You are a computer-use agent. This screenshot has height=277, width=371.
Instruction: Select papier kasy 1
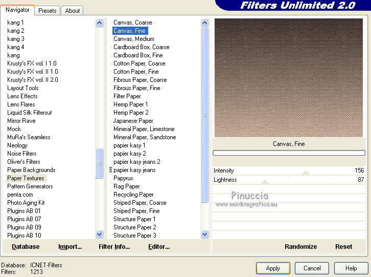pyautogui.click(x=129, y=145)
